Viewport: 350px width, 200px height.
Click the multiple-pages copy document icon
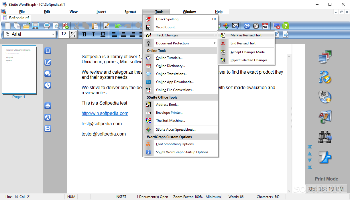17,26
